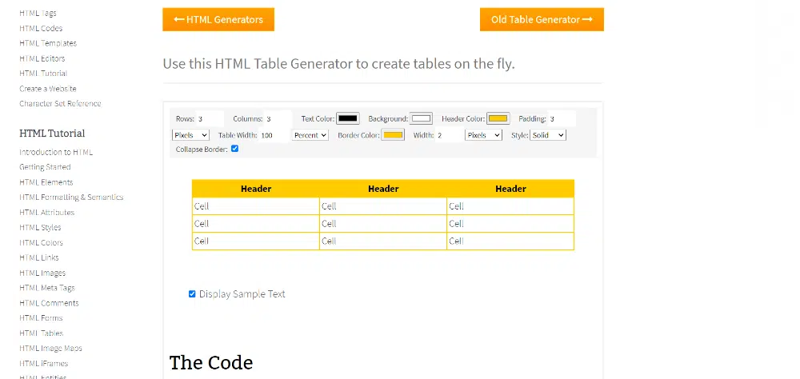Open the HTML Colors sidebar link
800x379 pixels.
41,243
